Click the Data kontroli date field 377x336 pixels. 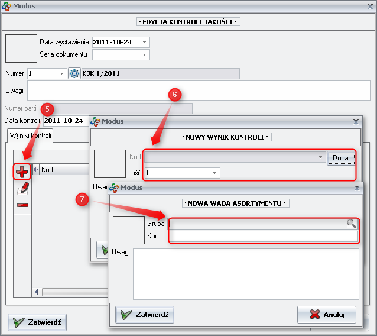pos(66,121)
